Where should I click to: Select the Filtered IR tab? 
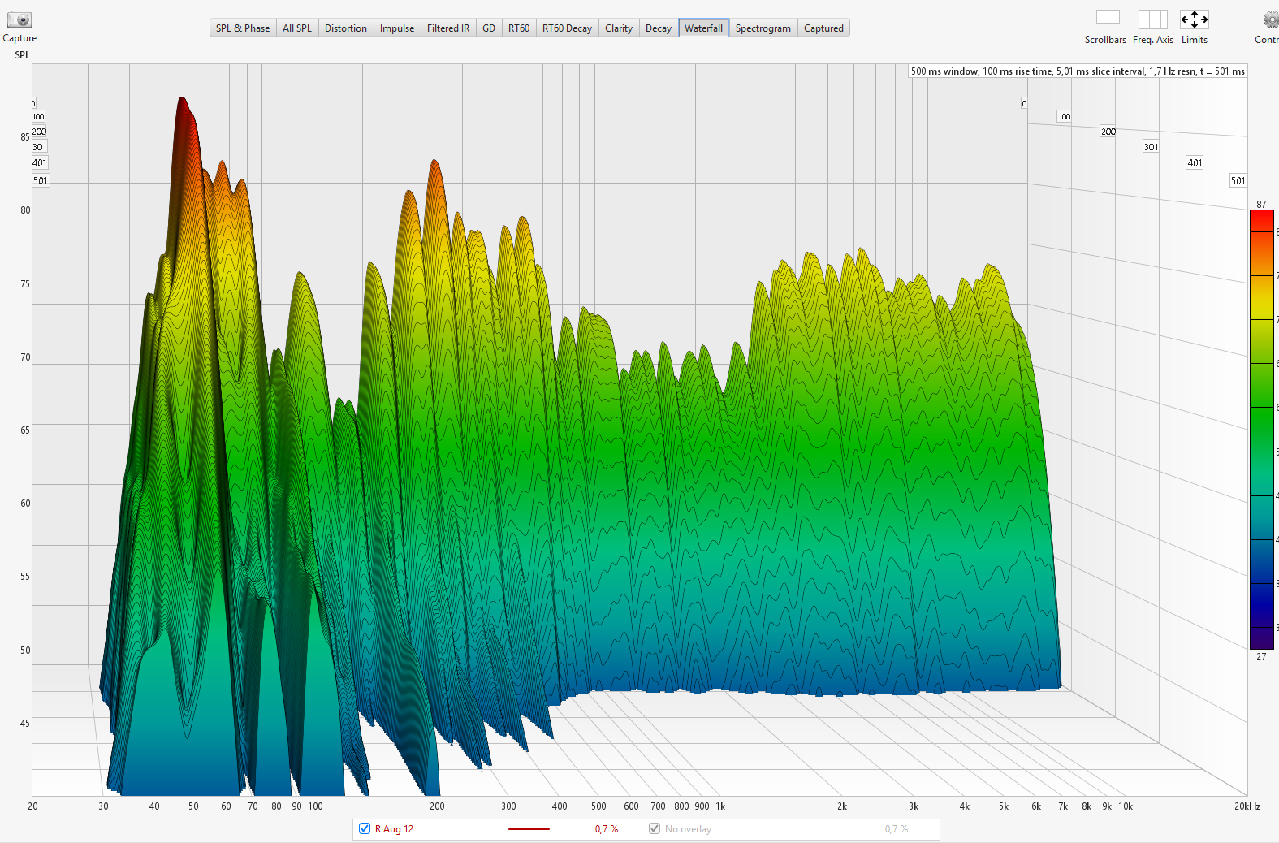[448, 28]
